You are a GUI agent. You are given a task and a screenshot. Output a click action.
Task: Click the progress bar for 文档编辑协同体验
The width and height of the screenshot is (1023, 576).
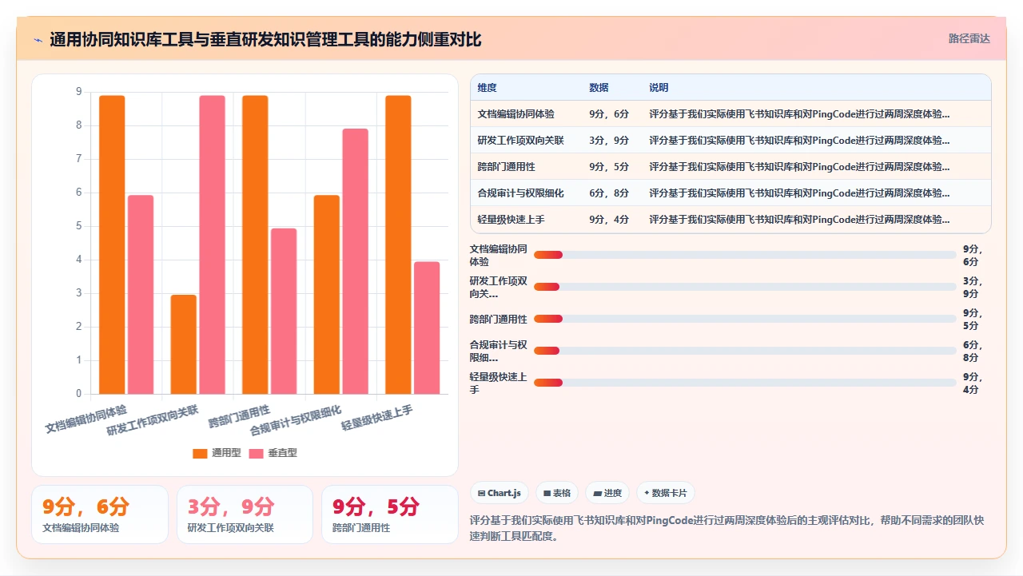click(745, 255)
